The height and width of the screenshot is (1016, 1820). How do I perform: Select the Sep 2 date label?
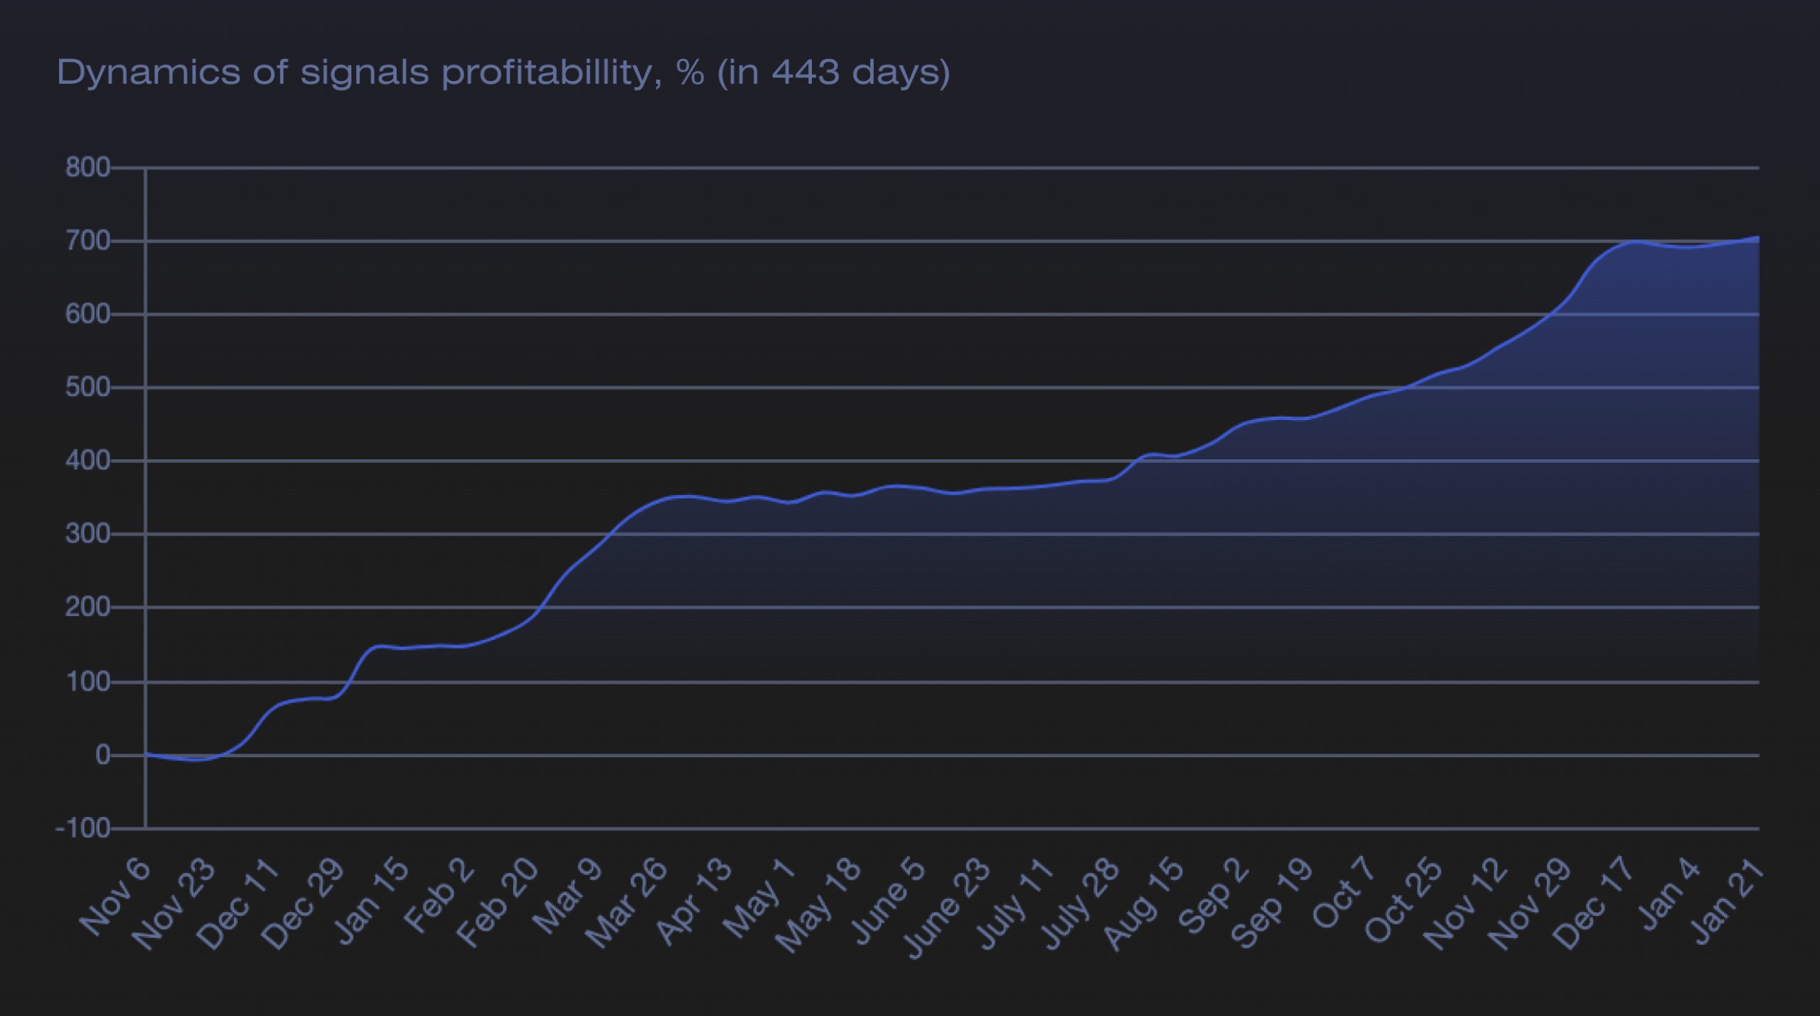click(x=1214, y=896)
